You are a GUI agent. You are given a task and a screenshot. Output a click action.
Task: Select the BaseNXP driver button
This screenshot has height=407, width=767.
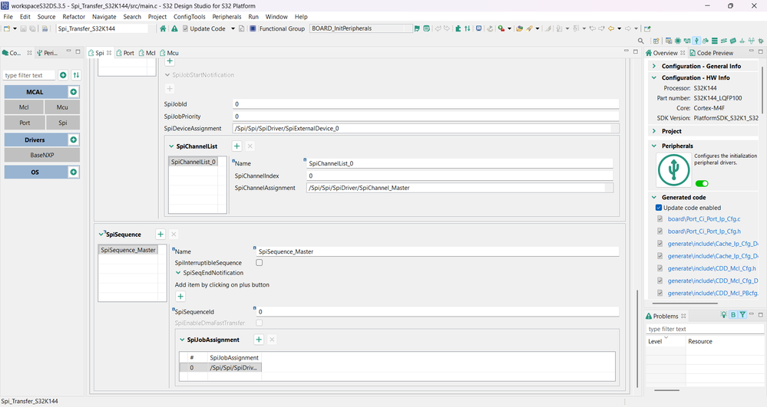42,155
